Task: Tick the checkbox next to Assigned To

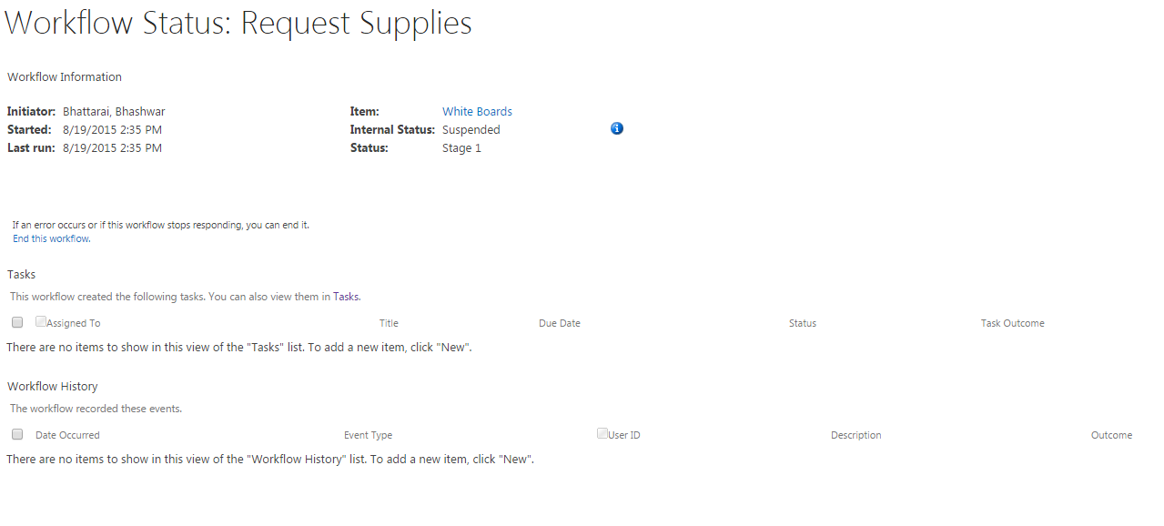Action: tap(41, 321)
